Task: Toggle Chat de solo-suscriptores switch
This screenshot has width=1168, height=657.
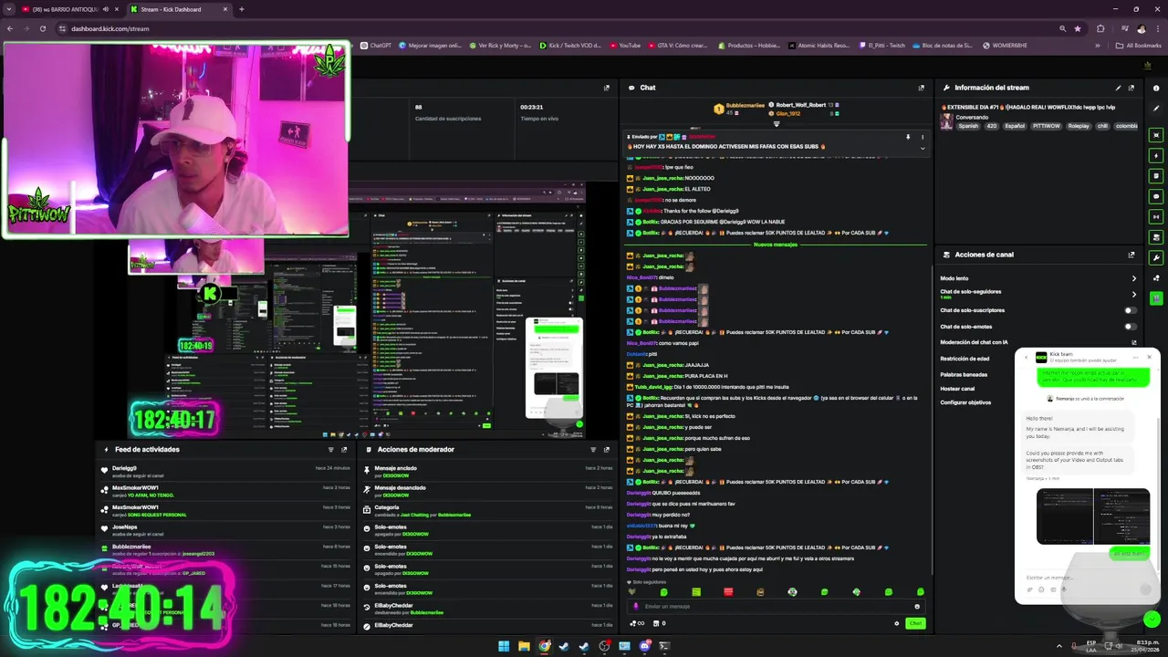Action: [1130, 310]
